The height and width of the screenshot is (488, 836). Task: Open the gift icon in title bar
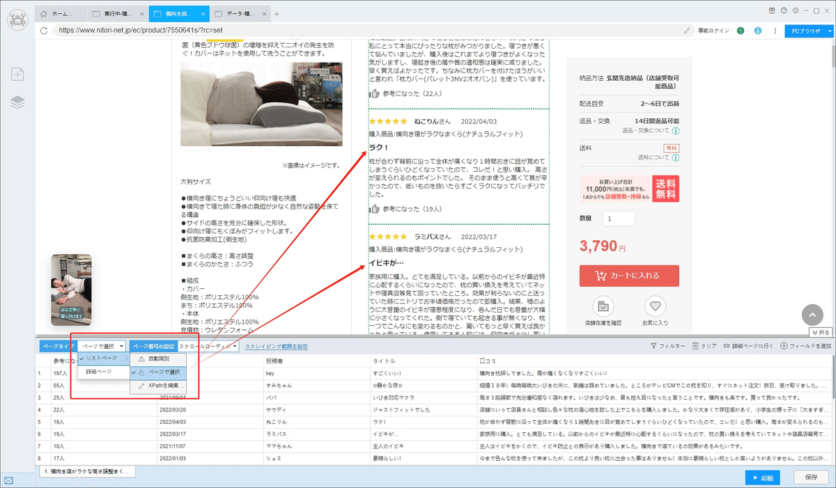pos(772,10)
